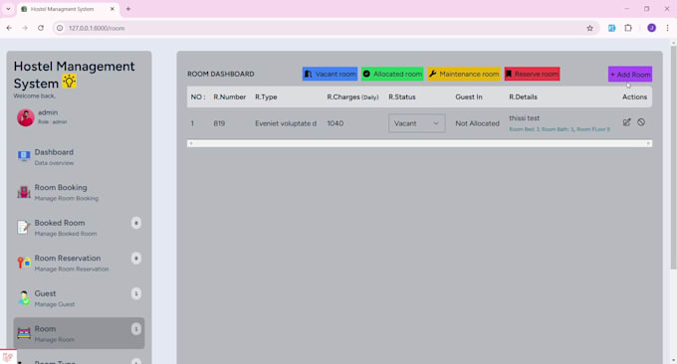Reload the page
This screenshot has height=364, width=677.
[x=41, y=28]
